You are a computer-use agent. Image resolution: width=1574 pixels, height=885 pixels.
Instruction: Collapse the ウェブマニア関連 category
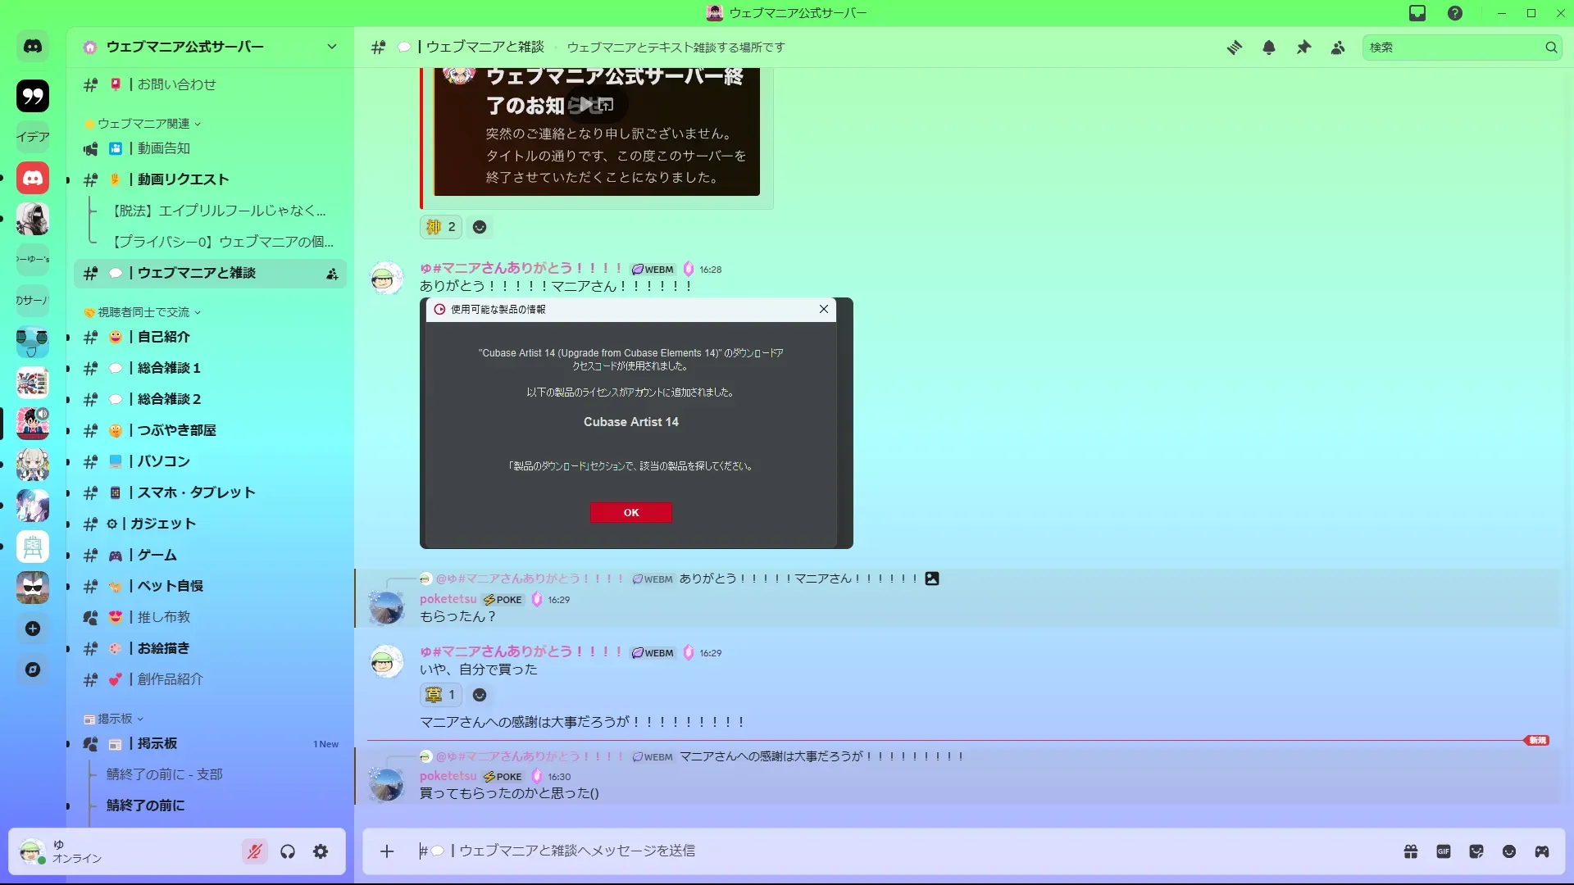[143, 124]
